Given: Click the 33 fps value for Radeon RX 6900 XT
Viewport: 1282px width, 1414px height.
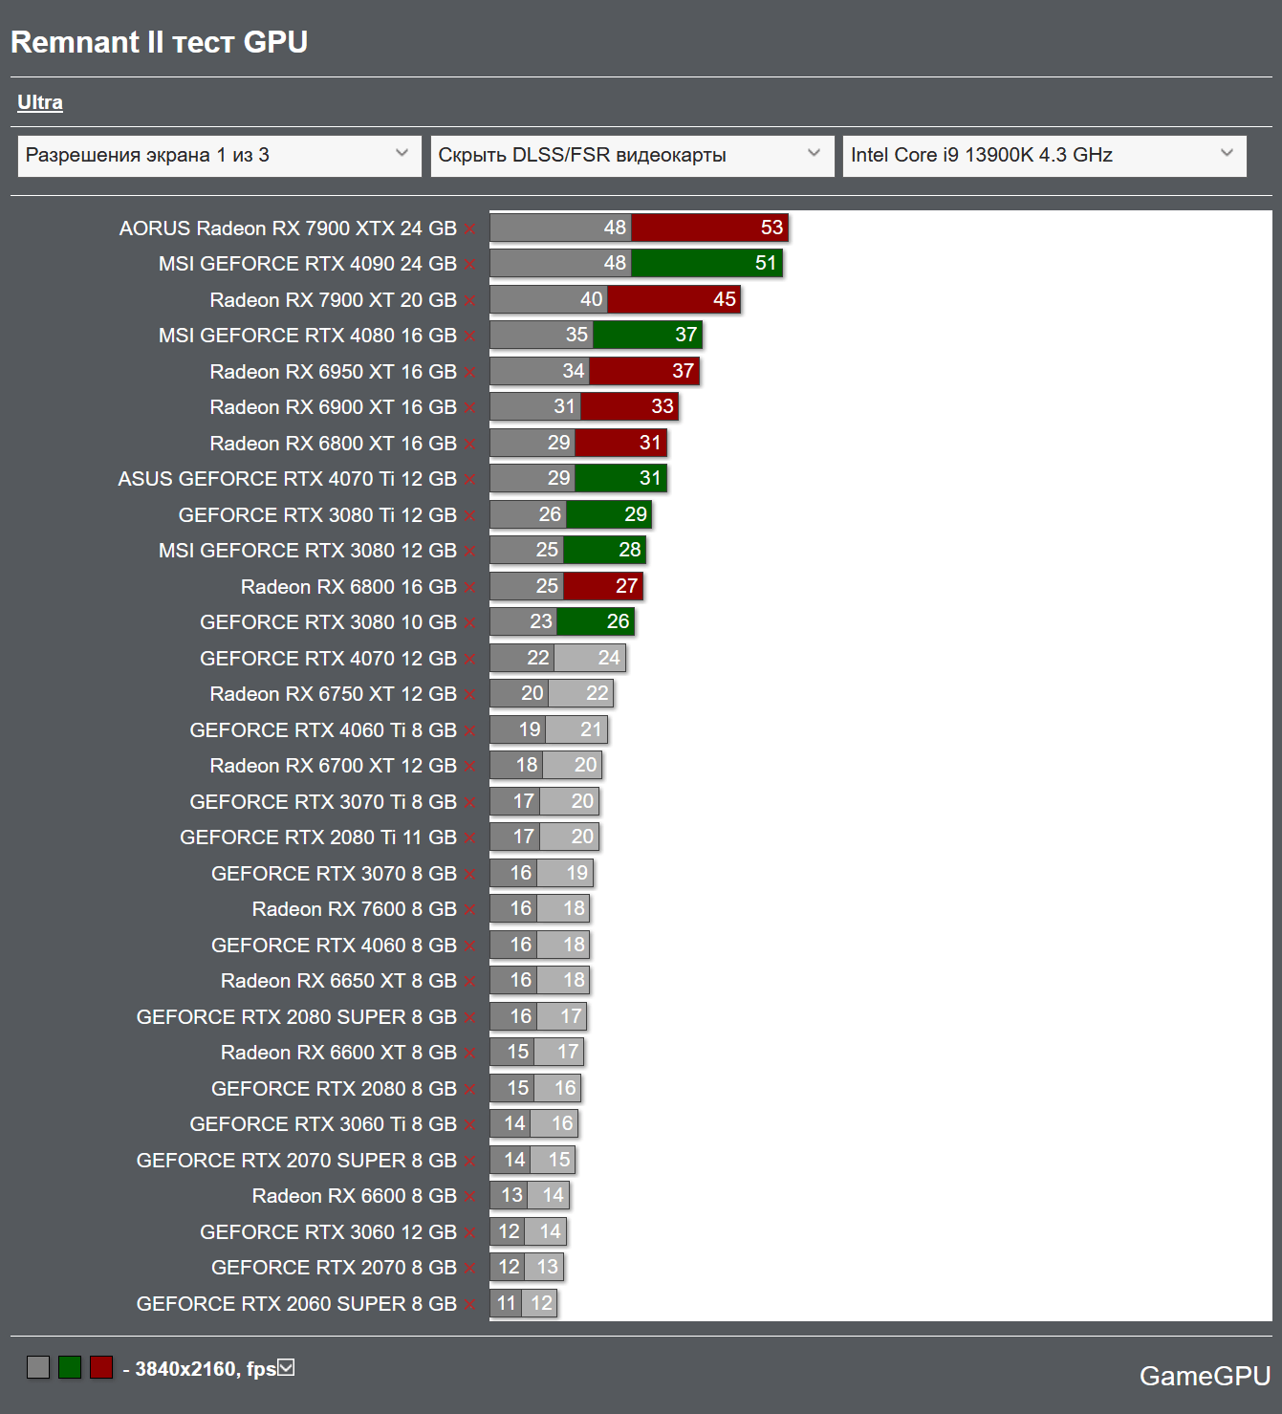Looking at the screenshot, I should (x=663, y=406).
